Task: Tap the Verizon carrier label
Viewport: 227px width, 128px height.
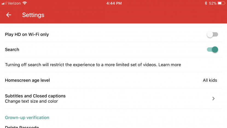Action: point(14,3)
